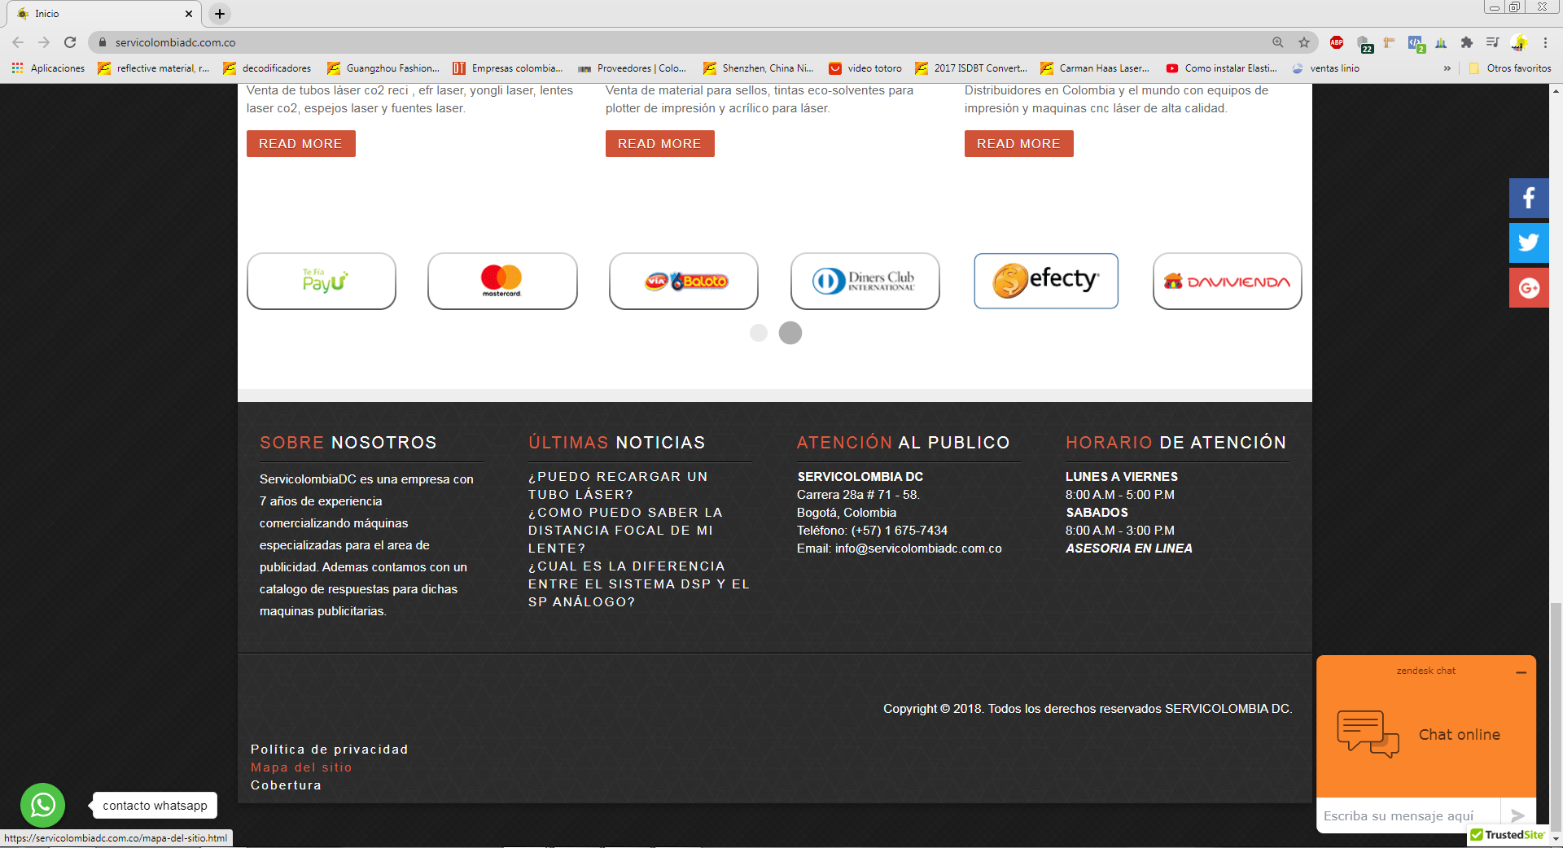Select the second carousel pagination dot
The width and height of the screenshot is (1563, 848).
pos(790,333)
